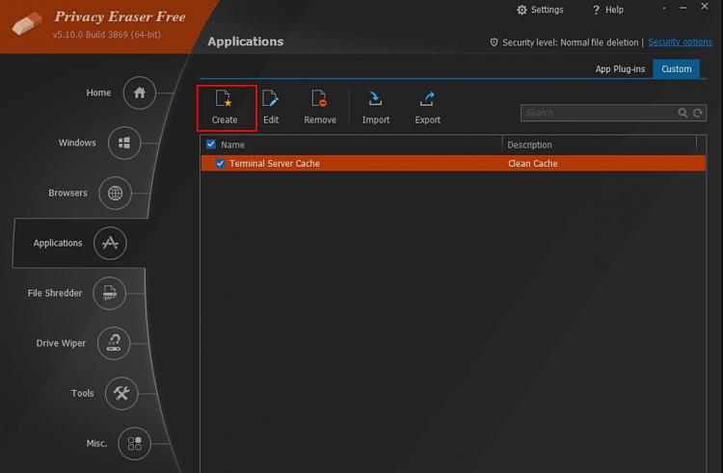723x473 pixels.
Task: Remove the selected custom entry
Action: coord(320,108)
